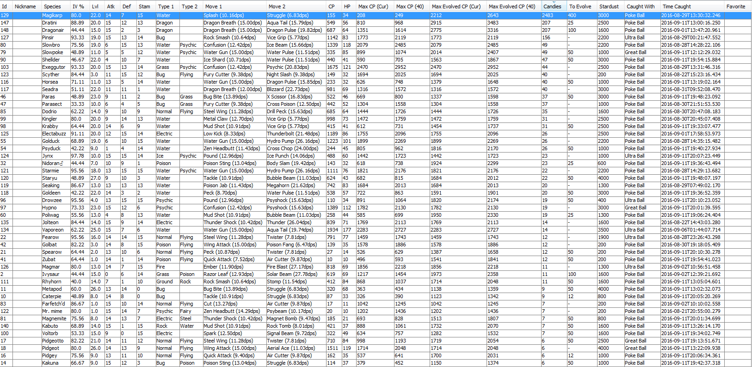Click the Type 1 column header

pyautogui.click(x=167, y=6)
